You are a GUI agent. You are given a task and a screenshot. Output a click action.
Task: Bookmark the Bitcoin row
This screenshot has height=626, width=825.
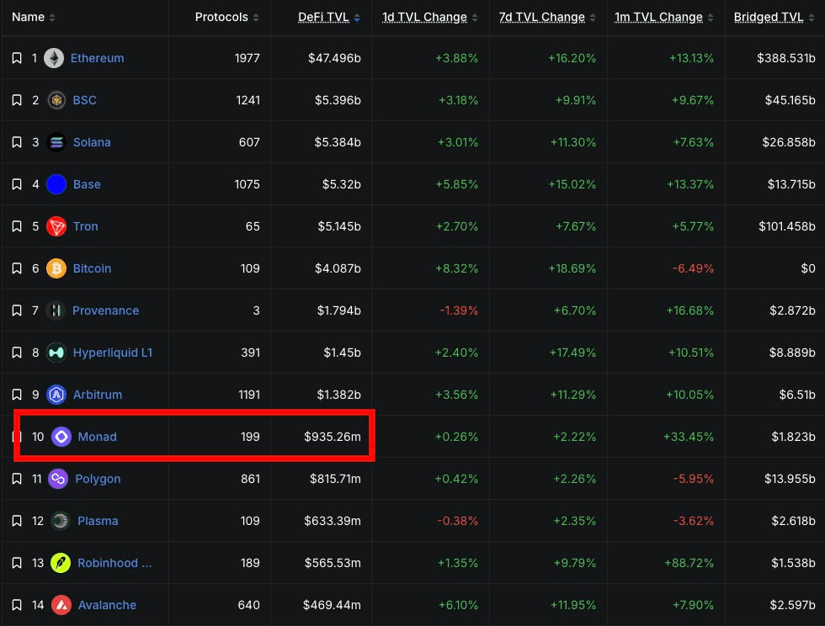pos(17,268)
